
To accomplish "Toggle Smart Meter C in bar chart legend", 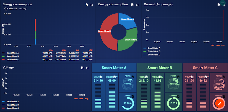I will tap(12, 60).
